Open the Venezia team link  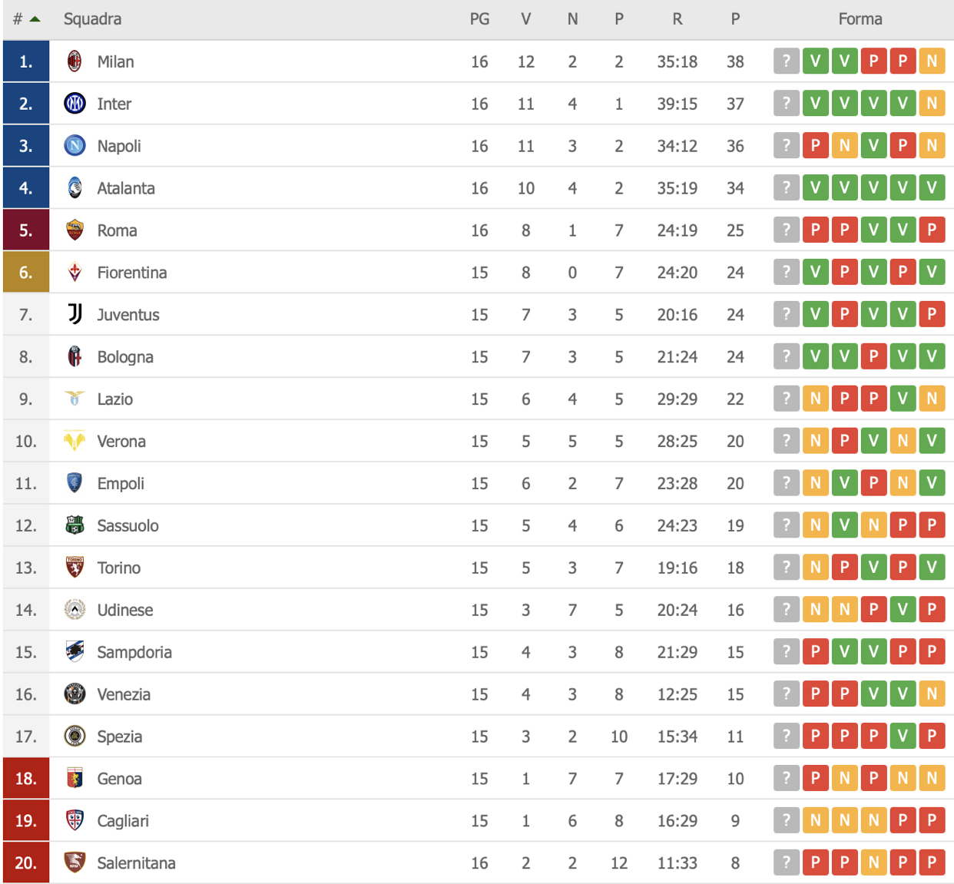(x=124, y=694)
